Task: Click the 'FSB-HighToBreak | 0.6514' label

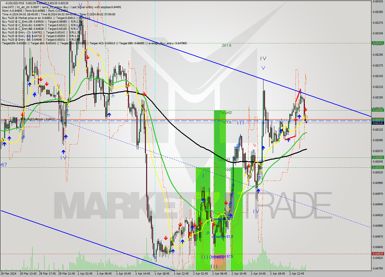Action: point(38,119)
